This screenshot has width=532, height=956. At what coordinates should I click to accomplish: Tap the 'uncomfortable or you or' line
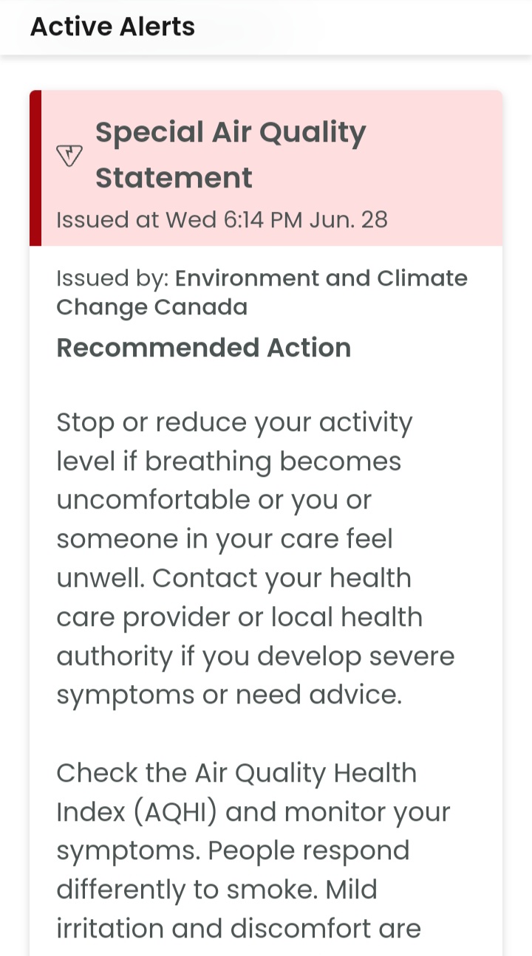pos(214,500)
